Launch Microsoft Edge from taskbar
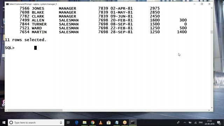The width and height of the screenshot is (224, 126). [x=77, y=122]
